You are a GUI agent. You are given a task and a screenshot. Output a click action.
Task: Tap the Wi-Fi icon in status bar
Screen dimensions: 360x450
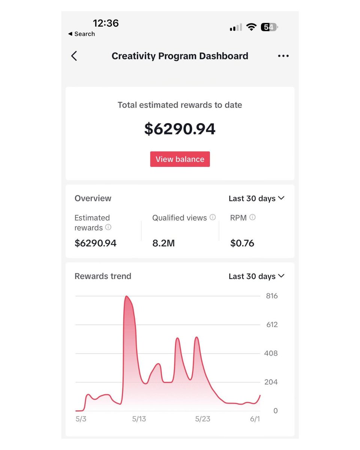(251, 27)
